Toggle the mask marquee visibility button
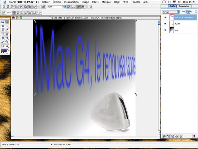Image resolution: width=198 pixels, height=149 pixels. point(83,6)
